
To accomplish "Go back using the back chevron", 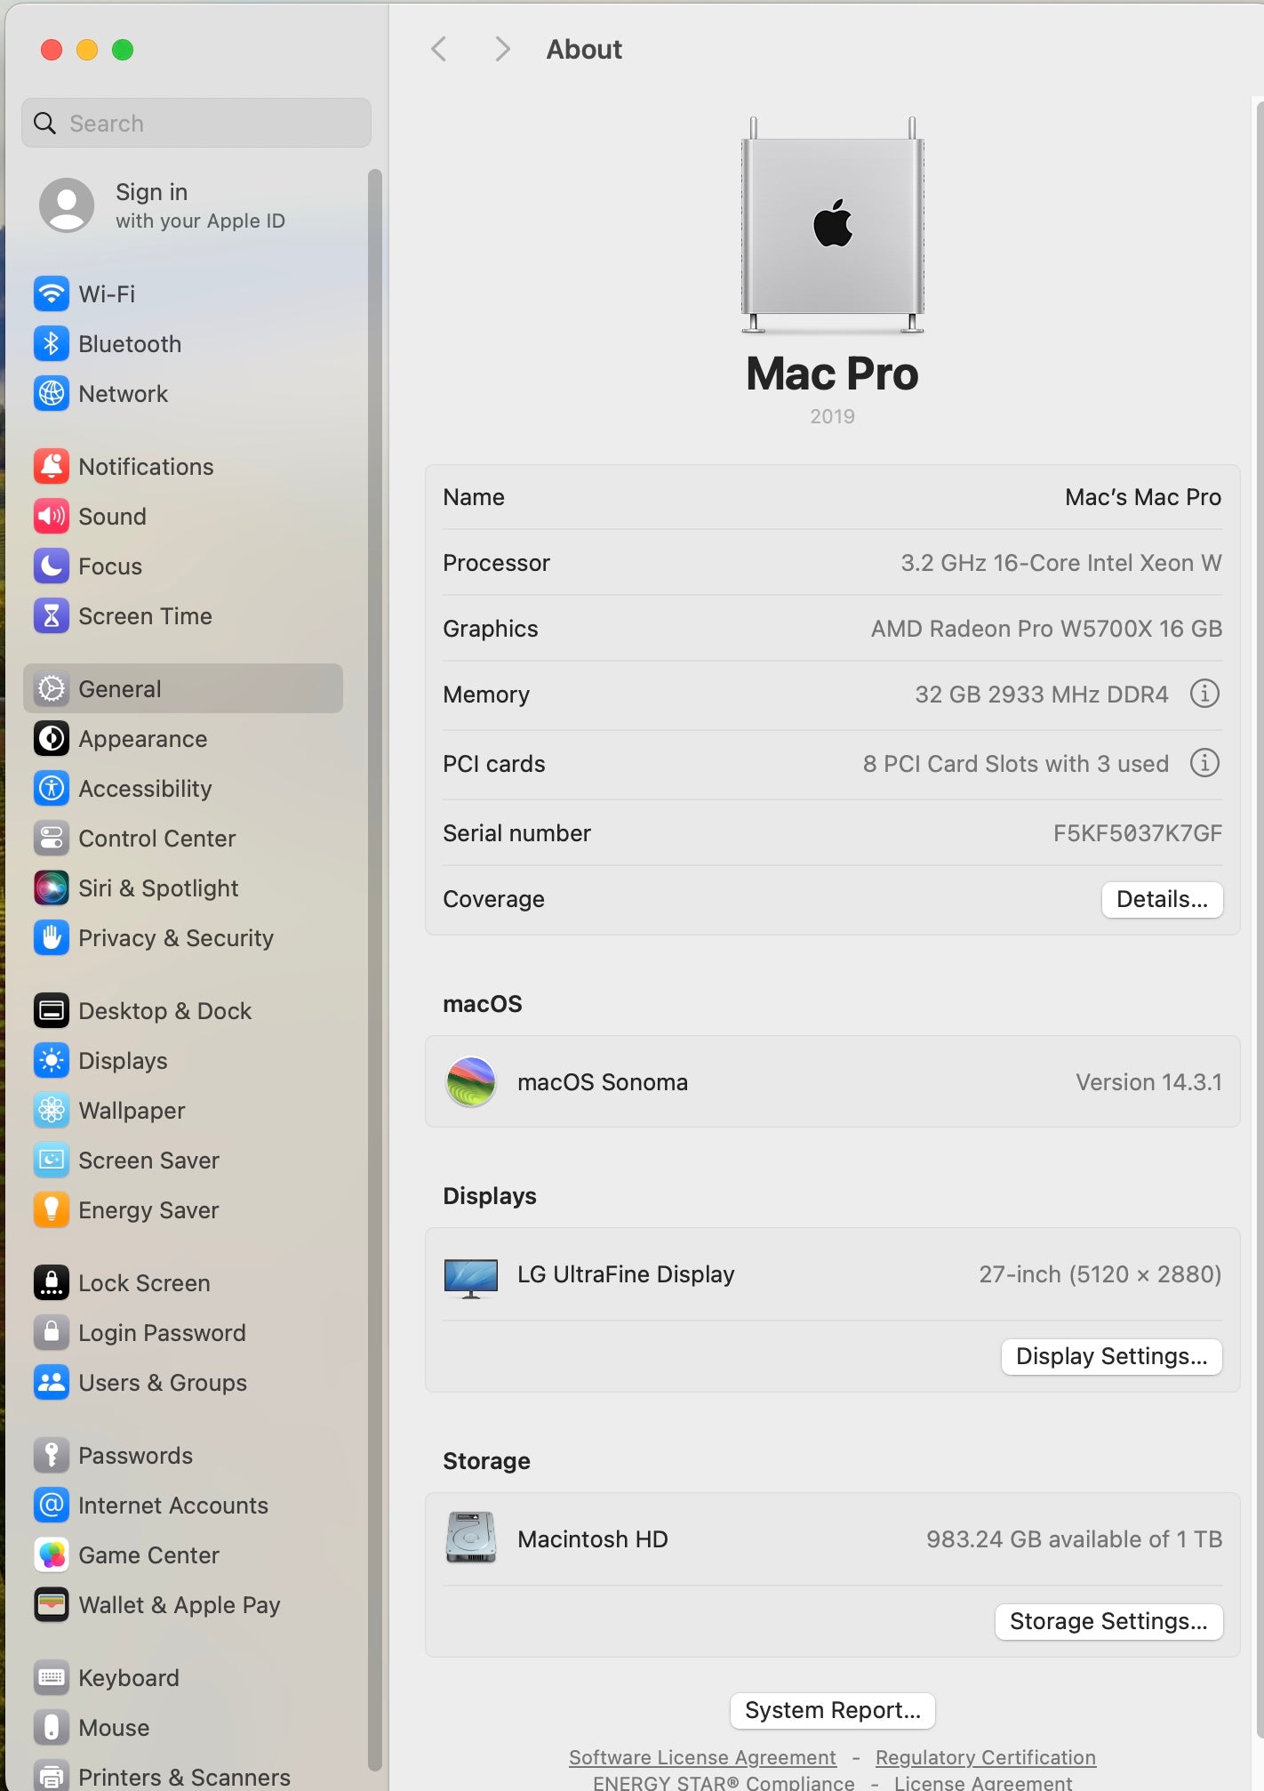I will (x=438, y=49).
